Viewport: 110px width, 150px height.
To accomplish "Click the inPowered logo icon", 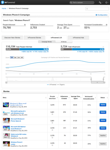I will [x=2, y=2].
